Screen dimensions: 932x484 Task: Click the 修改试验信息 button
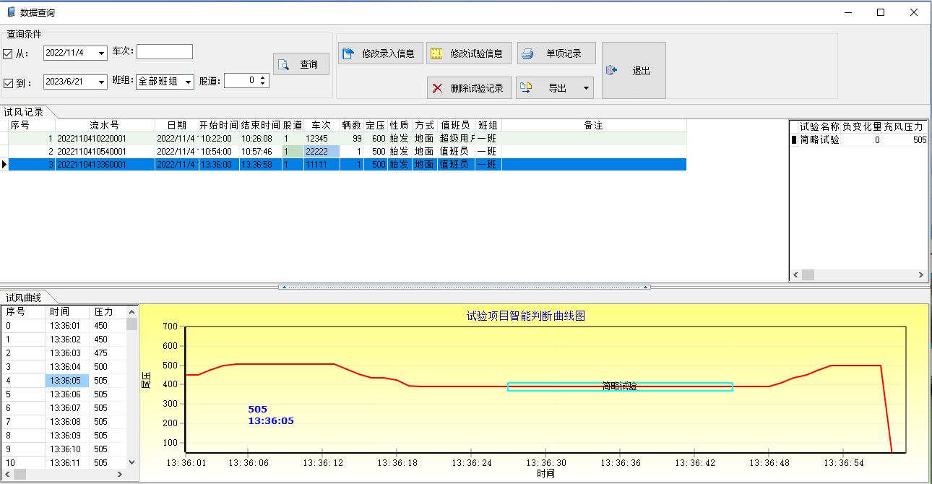pyautogui.click(x=470, y=53)
